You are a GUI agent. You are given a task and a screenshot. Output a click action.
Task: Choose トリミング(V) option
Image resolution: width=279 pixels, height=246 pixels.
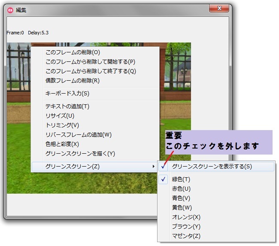pyautogui.click(x=95, y=125)
